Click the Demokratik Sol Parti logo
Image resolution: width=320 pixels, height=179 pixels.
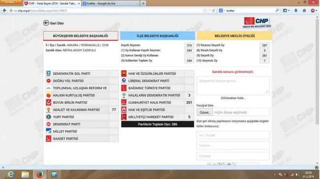click(48, 73)
